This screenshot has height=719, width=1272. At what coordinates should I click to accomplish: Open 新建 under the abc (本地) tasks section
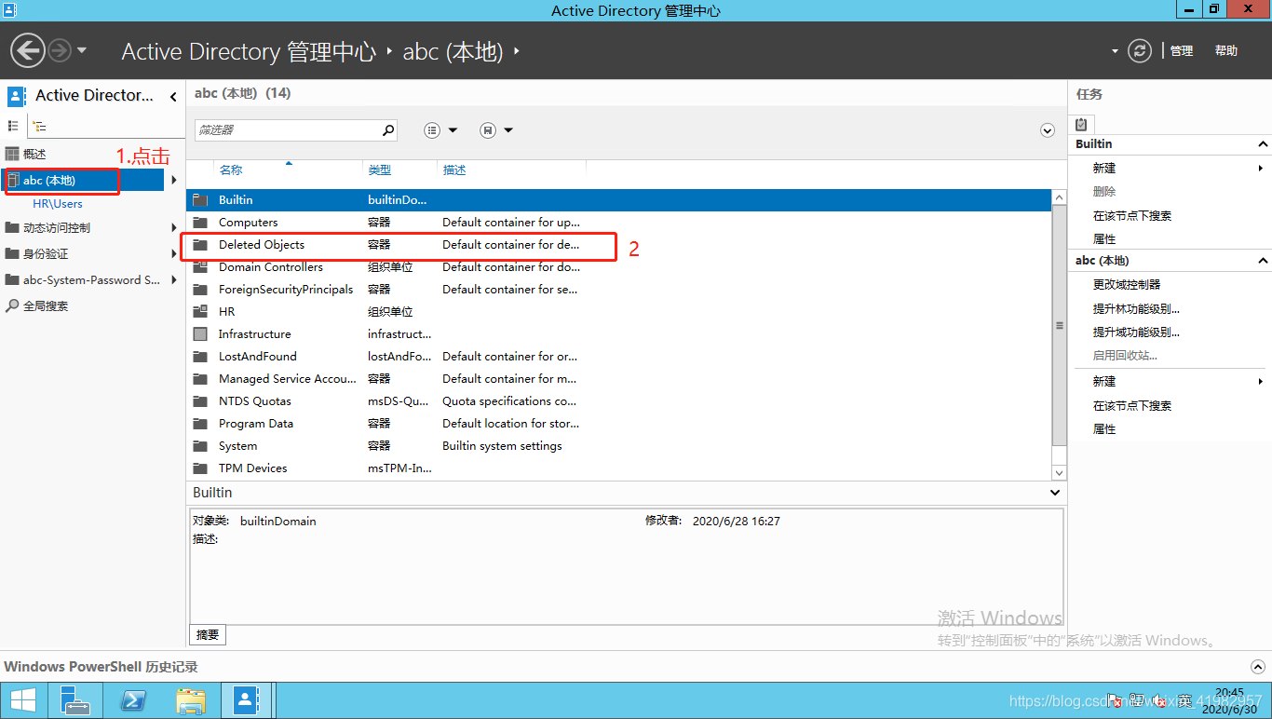pyautogui.click(x=1104, y=382)
